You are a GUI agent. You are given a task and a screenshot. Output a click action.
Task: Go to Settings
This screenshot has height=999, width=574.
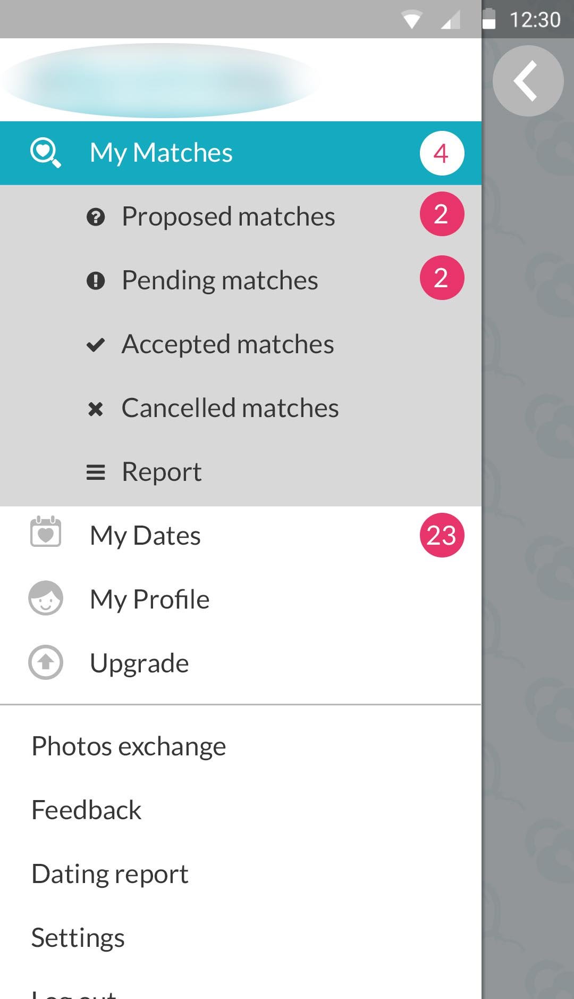tap(78, 937)
